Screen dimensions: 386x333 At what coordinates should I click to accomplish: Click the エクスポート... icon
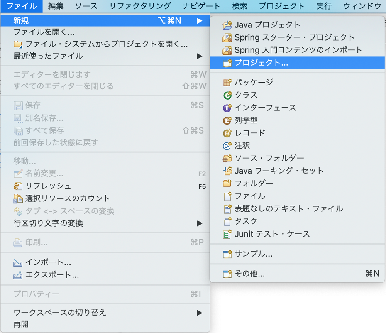click(18, 275)
